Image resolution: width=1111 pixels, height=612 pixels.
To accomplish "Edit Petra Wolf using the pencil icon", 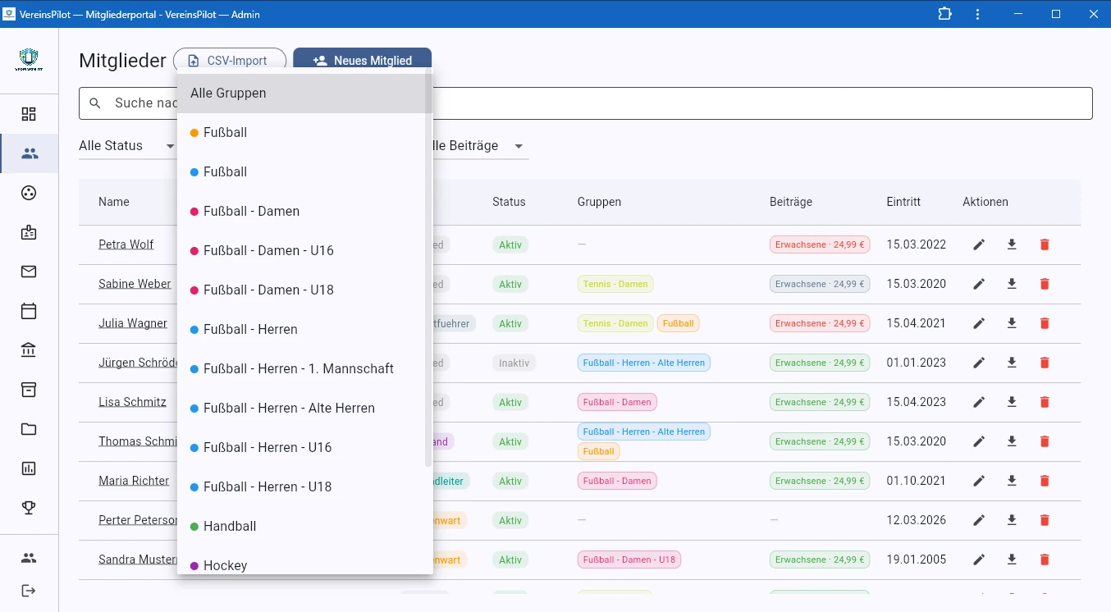I will 979,244.
